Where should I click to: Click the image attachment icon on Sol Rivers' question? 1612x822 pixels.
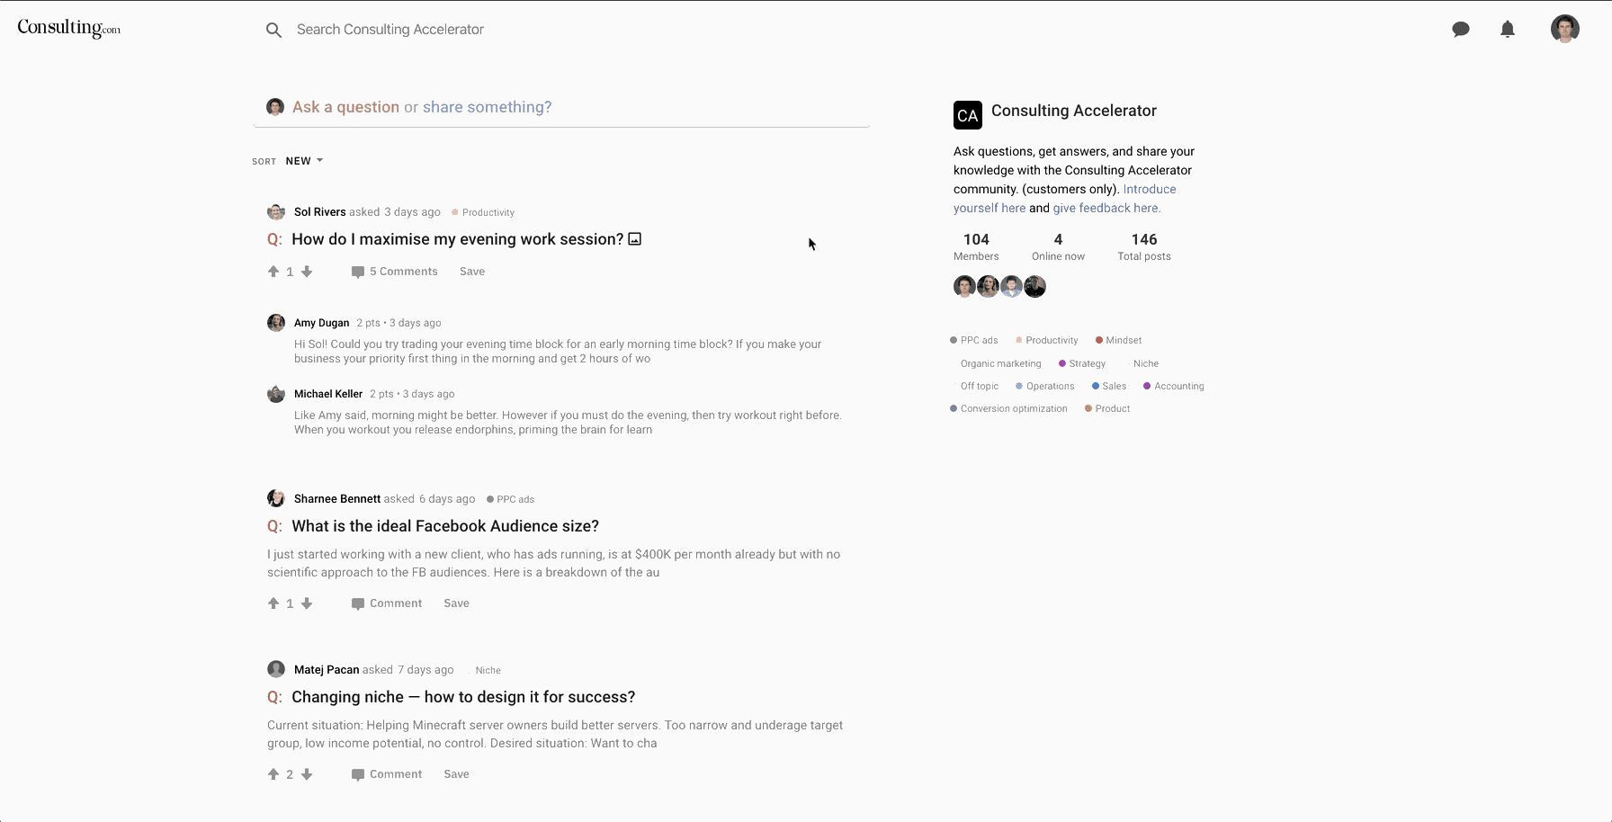tap(634, 238)
